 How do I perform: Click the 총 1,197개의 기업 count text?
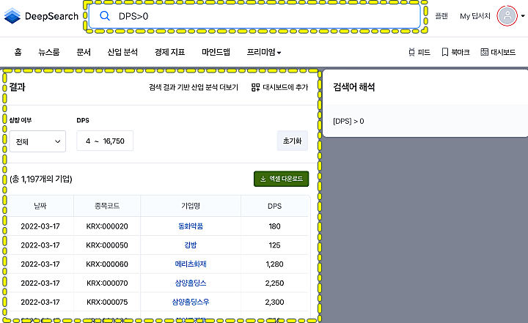point(41,179)
